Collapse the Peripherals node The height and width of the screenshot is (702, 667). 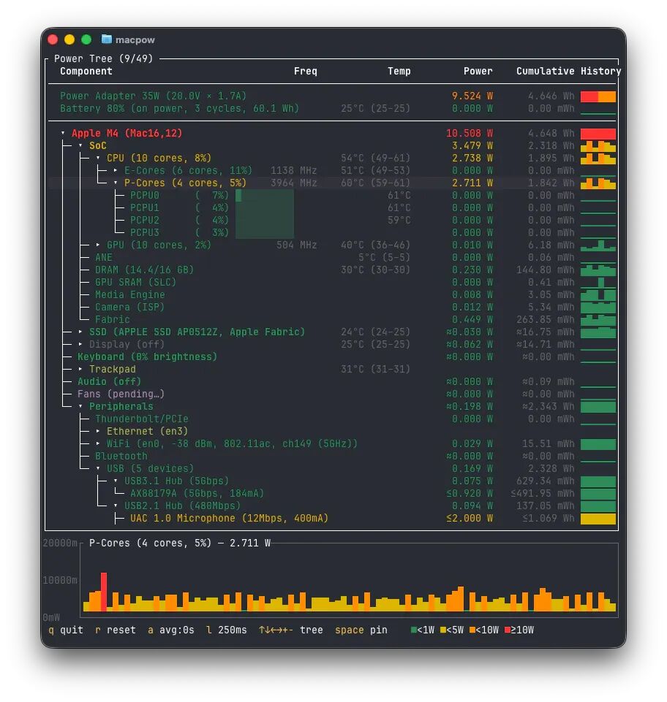tap(80, 406)
